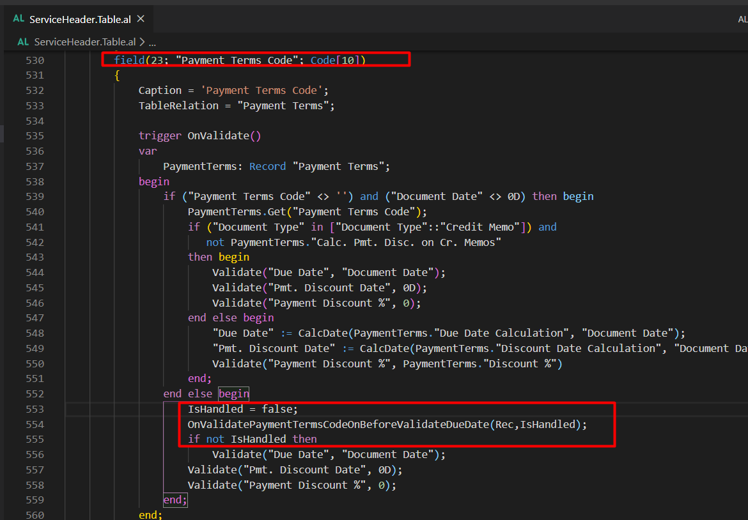
Task: Close the ServiceHeader.Table.al editor tab
Action: (141, 19)
